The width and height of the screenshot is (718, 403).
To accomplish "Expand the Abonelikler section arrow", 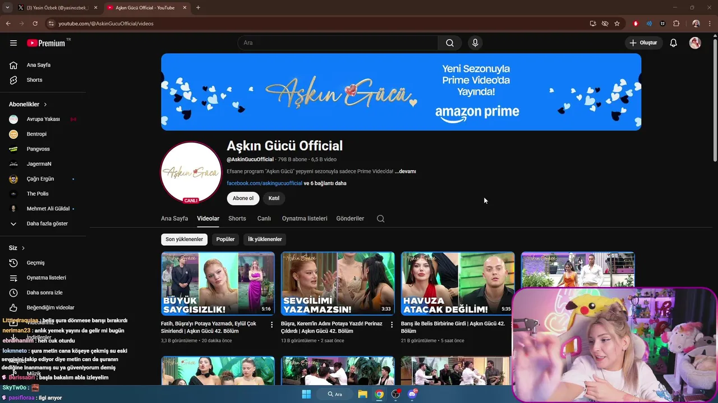I will (45, 105).
